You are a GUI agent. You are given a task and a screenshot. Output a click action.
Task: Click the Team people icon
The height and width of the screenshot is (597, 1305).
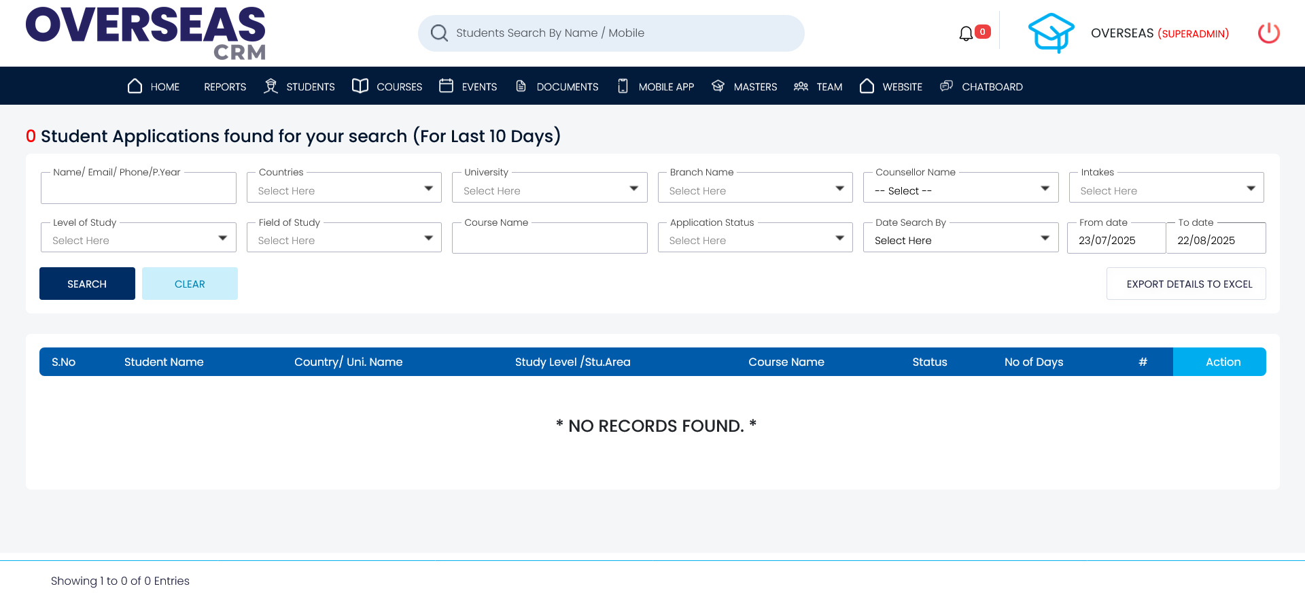click(x=801, y=86)
